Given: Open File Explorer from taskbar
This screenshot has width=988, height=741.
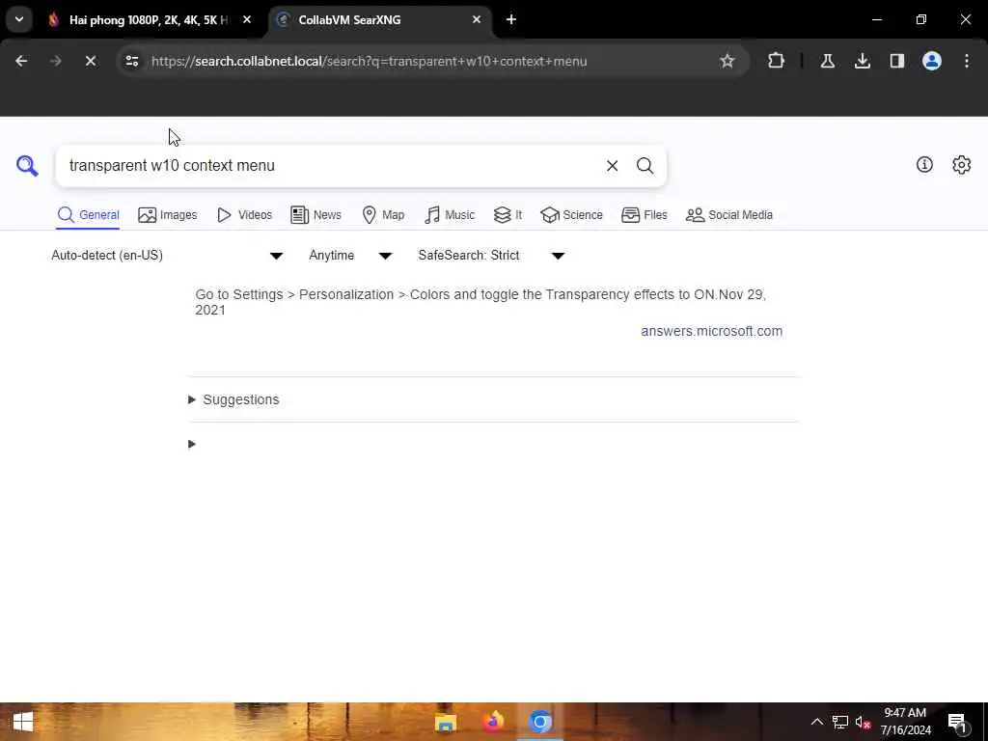Looking at the screenshot, I should tap(446, 722).
